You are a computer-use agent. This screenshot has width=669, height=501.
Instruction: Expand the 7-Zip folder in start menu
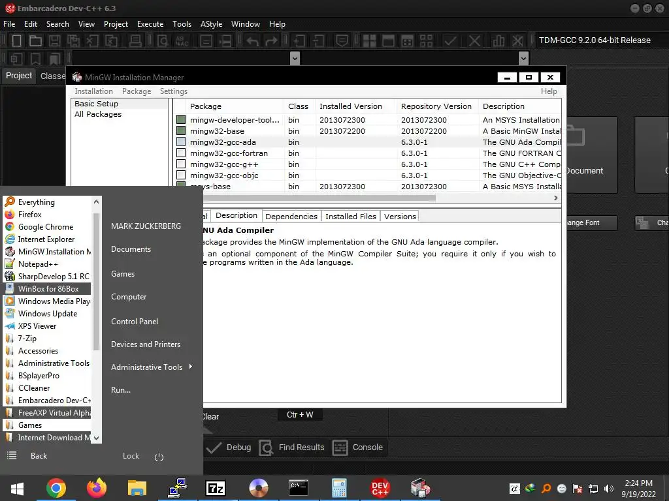pyautogui.click(x=27, y=339)
